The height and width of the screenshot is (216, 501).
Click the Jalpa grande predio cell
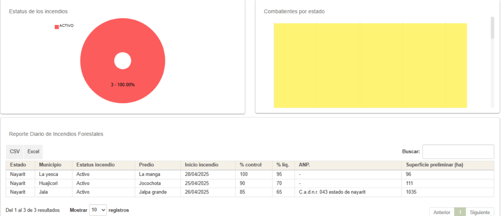pos(158,192)
